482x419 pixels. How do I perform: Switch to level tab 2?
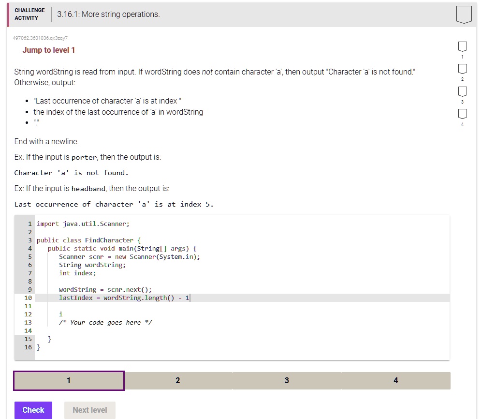click(177, 381)
